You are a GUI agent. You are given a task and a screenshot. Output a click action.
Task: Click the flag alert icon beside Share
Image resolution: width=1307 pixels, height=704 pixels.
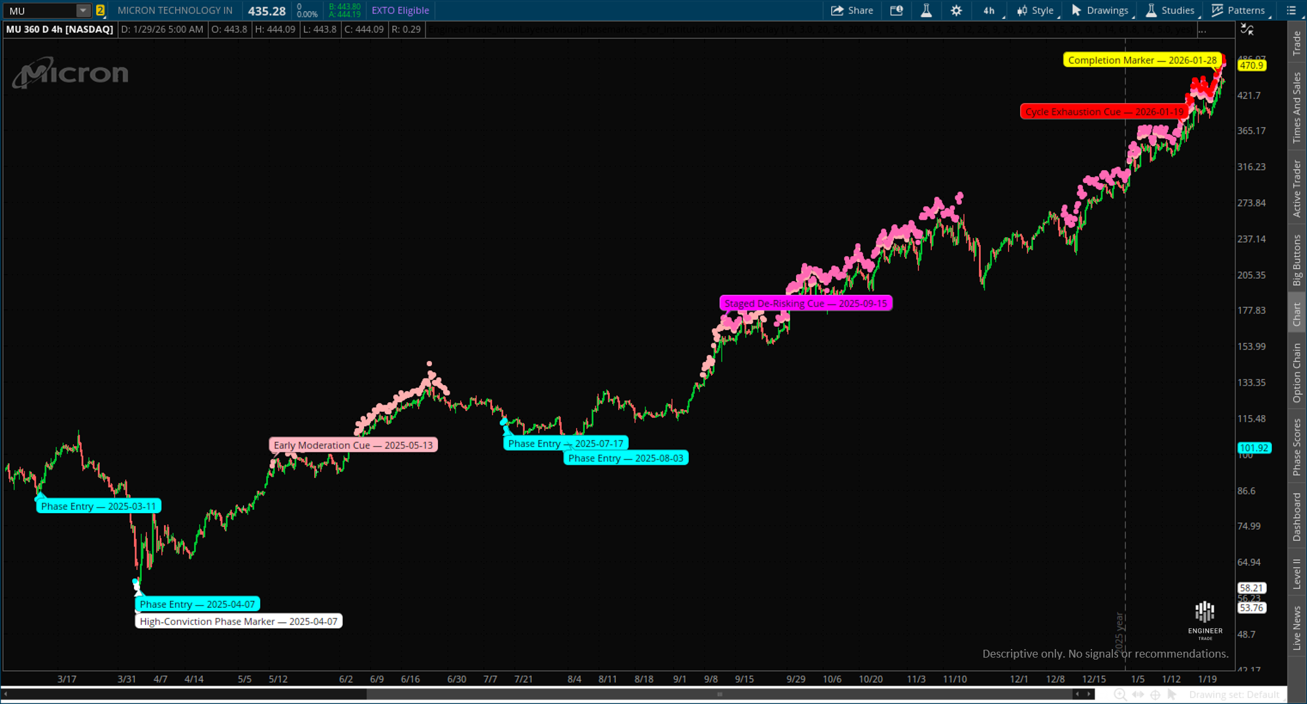pos(896,10)
